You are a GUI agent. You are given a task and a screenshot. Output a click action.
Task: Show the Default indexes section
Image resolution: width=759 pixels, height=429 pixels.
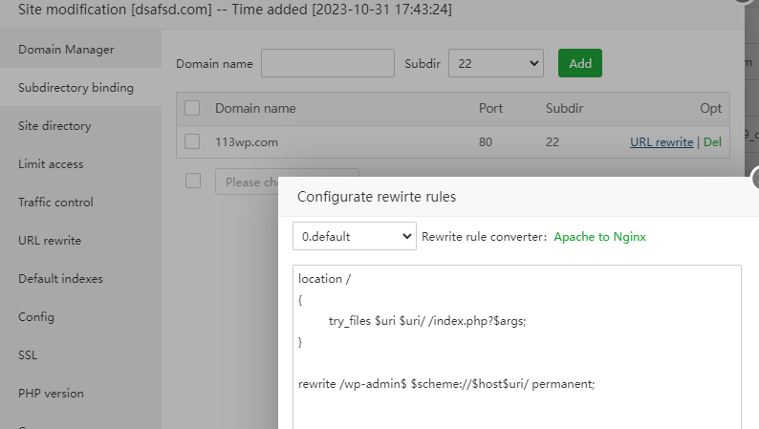click(60, 278)
